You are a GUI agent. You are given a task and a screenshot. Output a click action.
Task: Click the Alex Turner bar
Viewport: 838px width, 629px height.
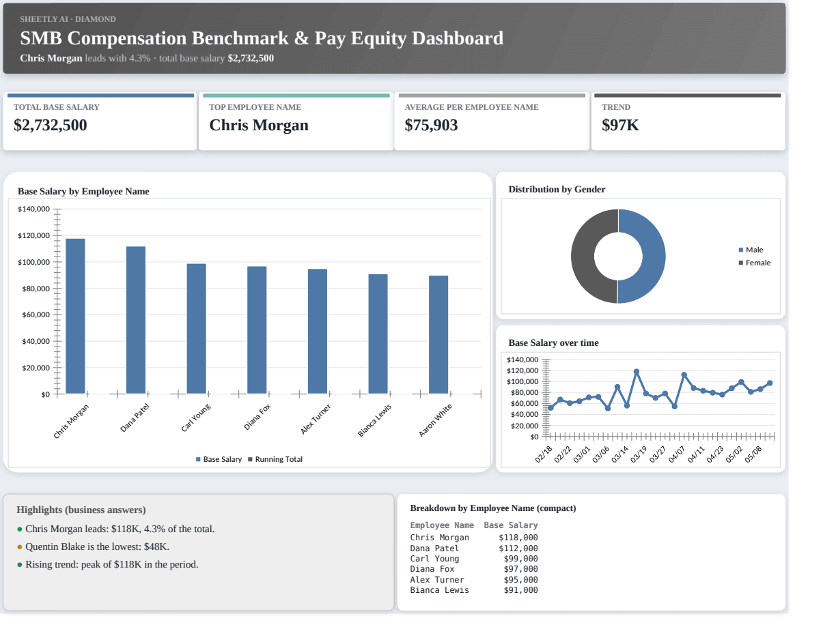(318, 332)
